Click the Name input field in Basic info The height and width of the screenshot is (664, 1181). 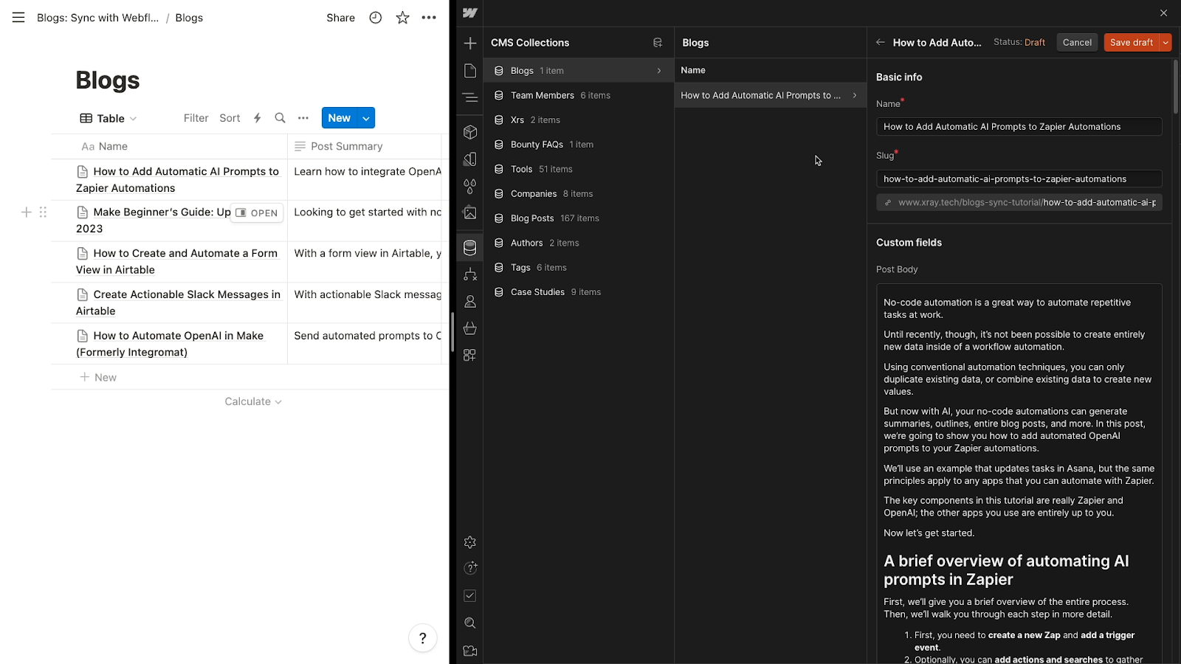[x=1019, y=127]
